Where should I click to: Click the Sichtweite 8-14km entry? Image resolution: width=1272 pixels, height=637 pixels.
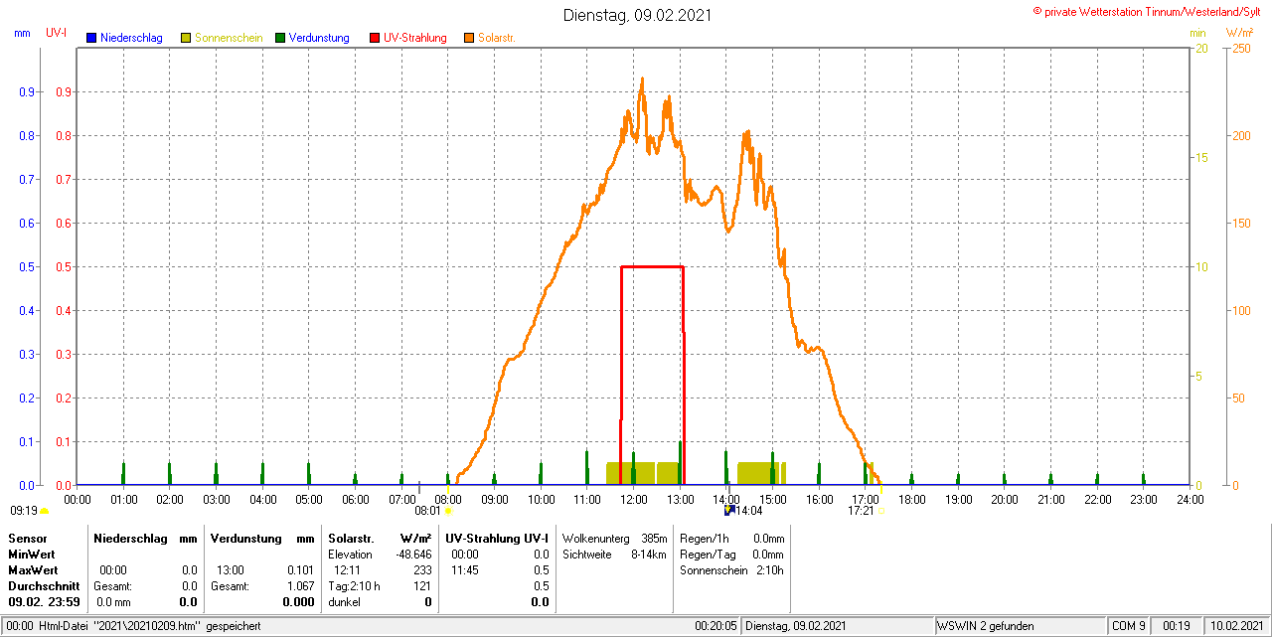[614, 555]
